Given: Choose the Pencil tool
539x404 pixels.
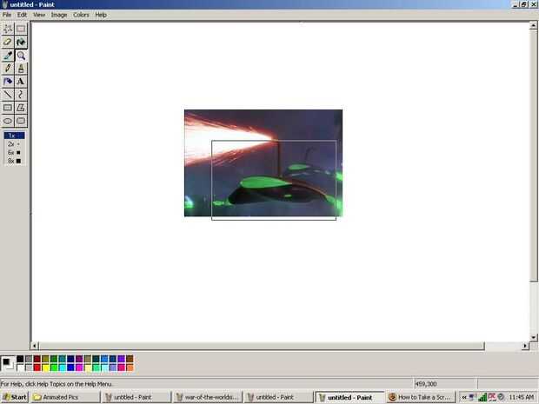Looking at the screenshot, I should pos(8,68).
